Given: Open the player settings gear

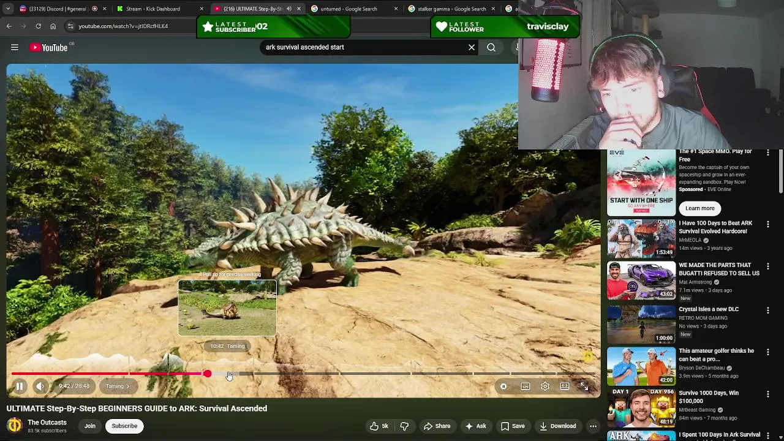Looking at the screenshot, I should click(545, 386).
